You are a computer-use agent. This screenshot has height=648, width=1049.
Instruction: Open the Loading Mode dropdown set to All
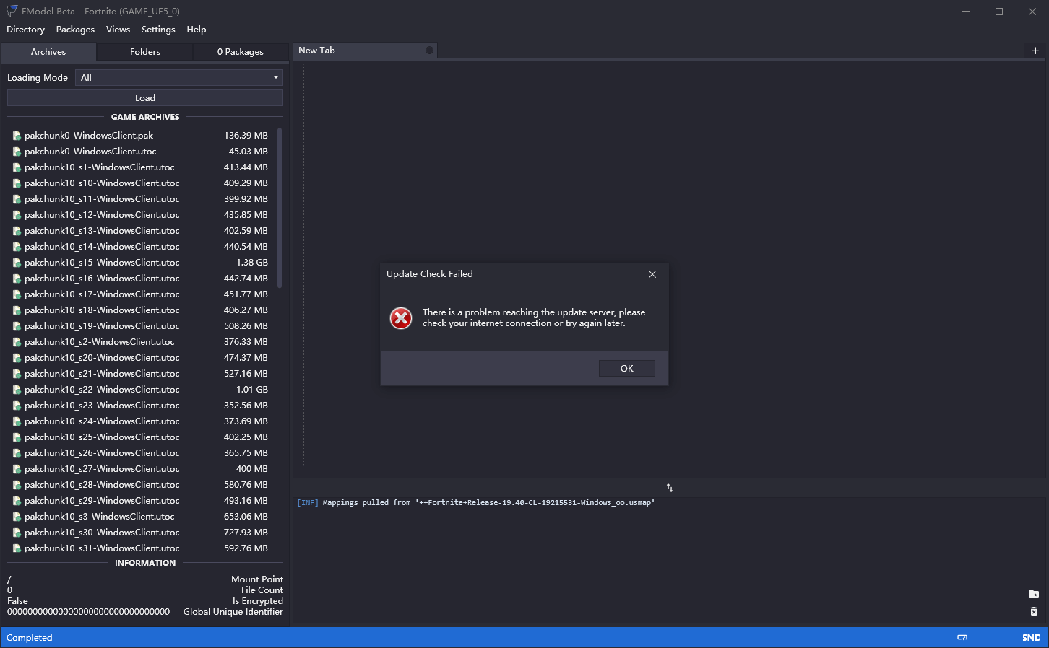[179, 78]
